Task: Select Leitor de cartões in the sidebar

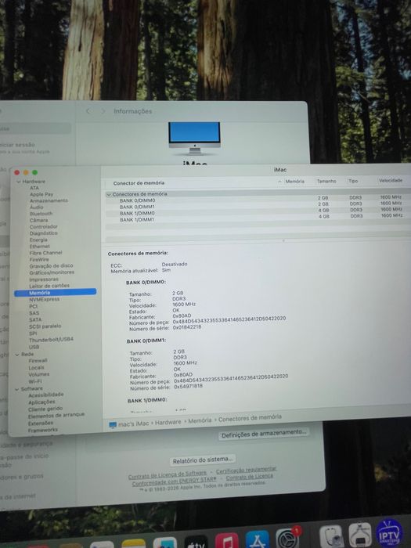Action: click(49, 286)
